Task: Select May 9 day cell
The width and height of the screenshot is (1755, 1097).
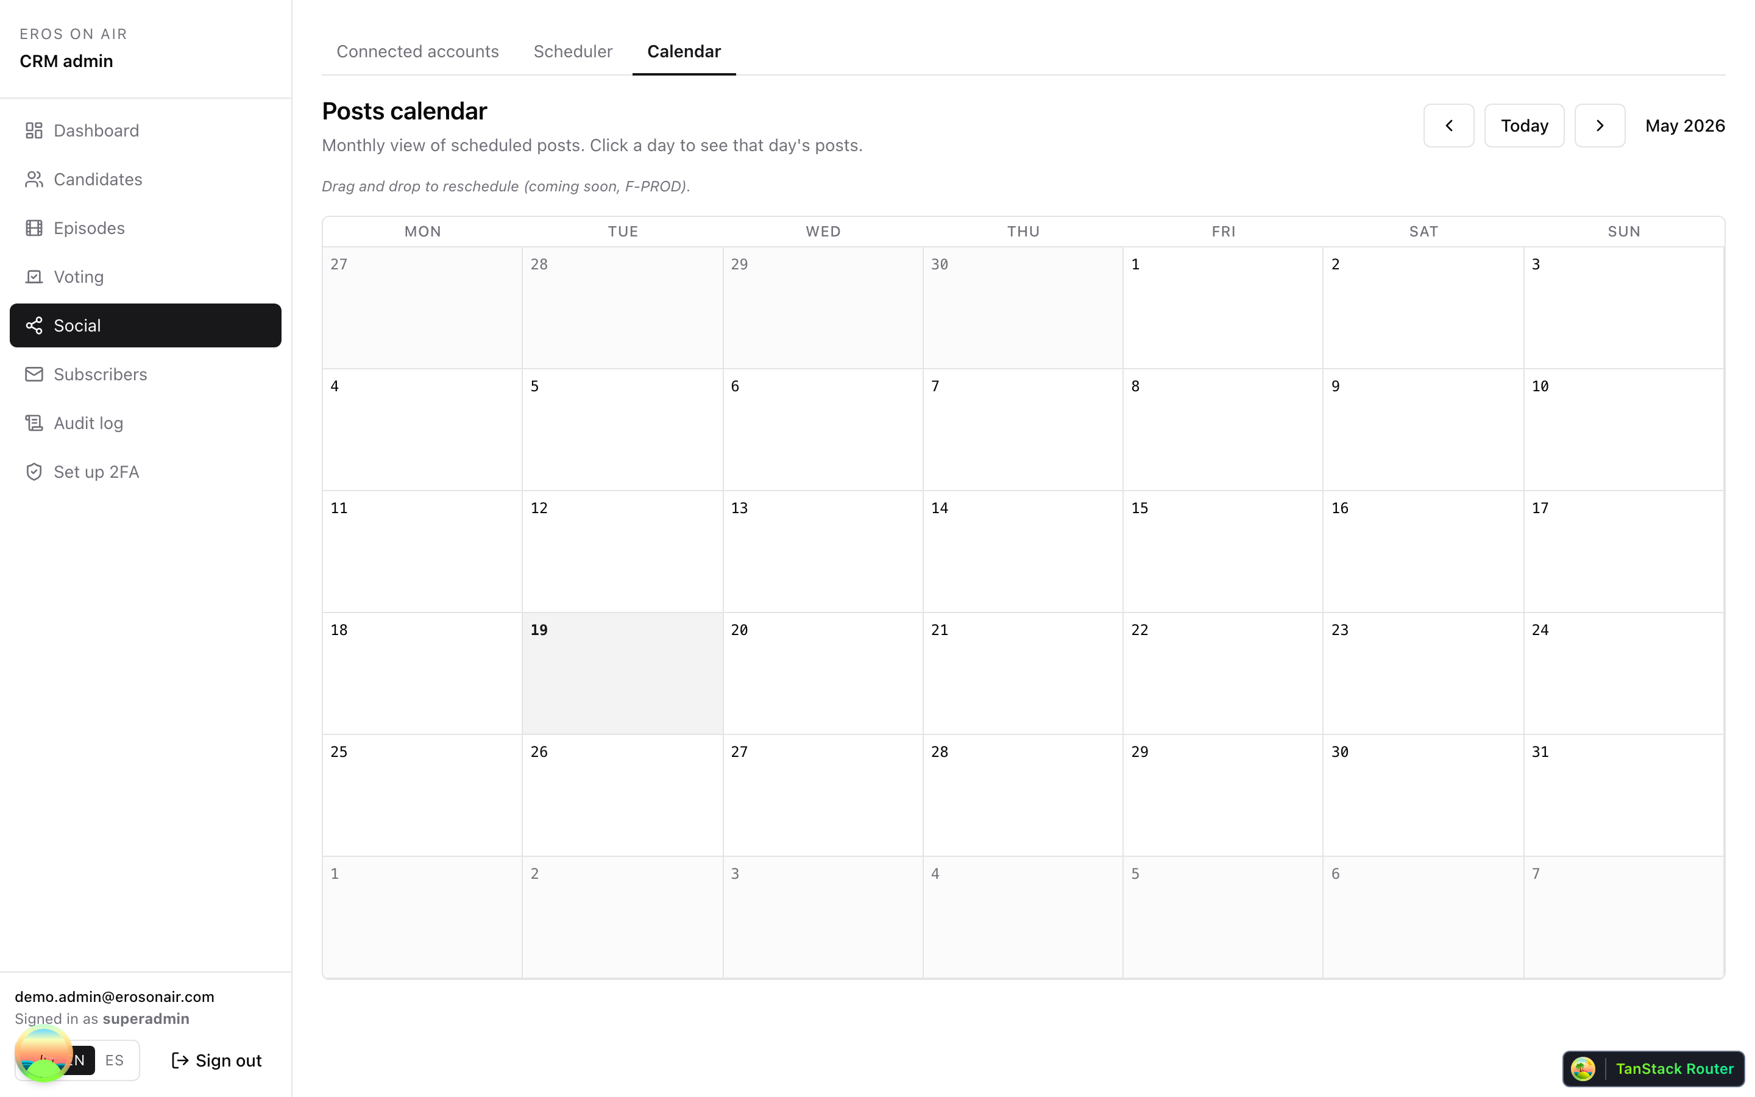Action: click(1423, 430)
